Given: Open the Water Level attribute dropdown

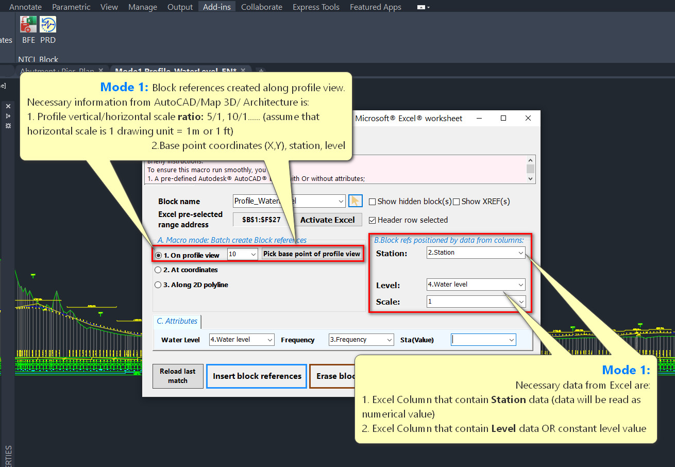Looking at the screenshot, I should 269,340.
